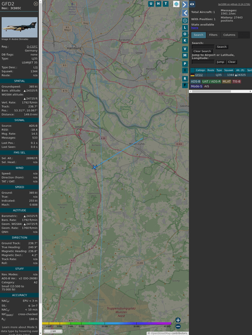Click the Clear Search button

tap(202, 51)
